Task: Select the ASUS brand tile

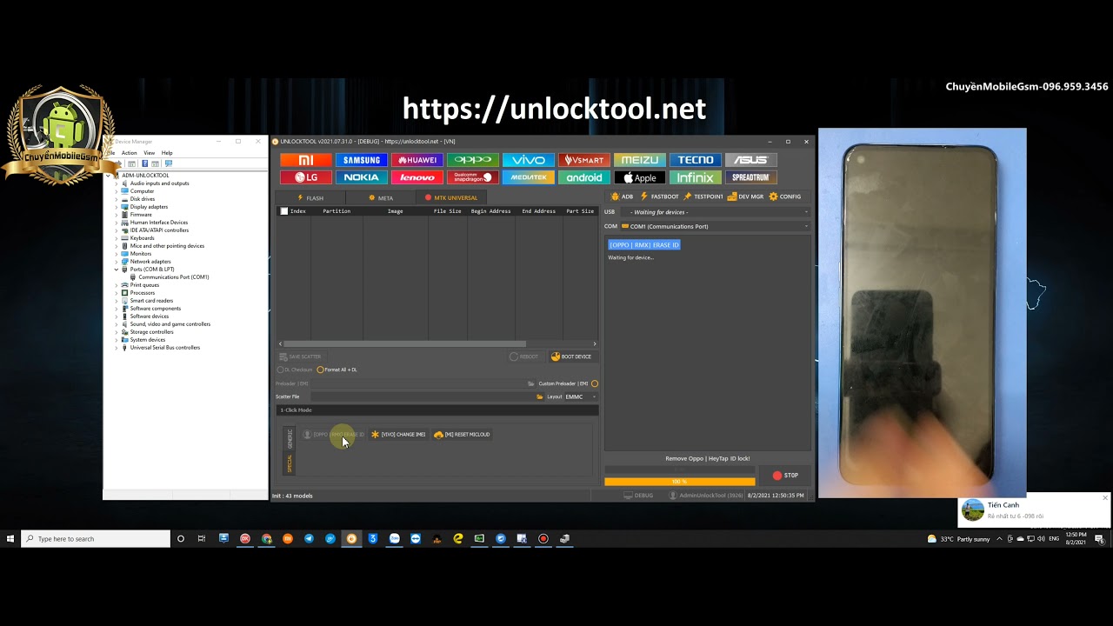Action: point(751,160)
